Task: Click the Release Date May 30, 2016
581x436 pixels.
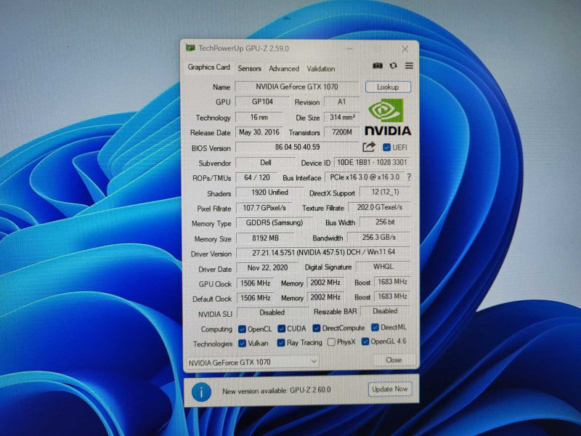Action: pos(259,132)
